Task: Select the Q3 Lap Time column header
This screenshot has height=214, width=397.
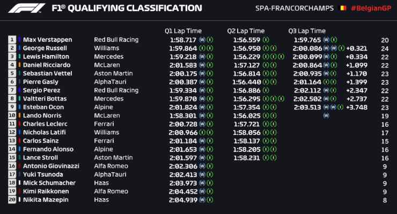Action: 307,31
